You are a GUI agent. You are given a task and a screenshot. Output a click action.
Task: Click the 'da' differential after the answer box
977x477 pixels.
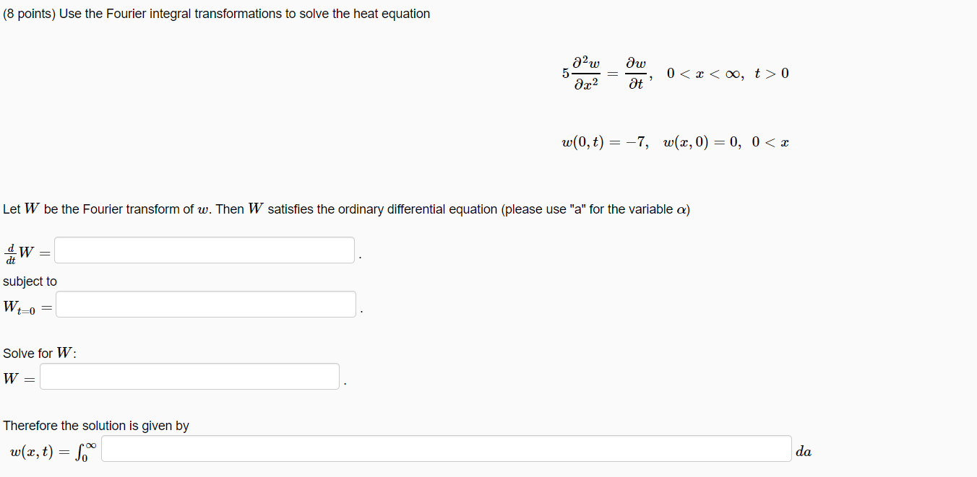click(804, 450)
